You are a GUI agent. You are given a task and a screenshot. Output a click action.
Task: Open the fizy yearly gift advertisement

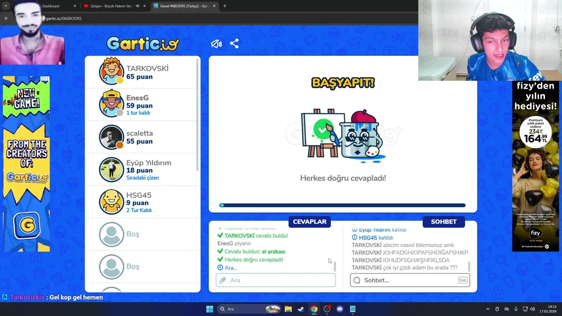pyautogui.click(x=536, y=166)
